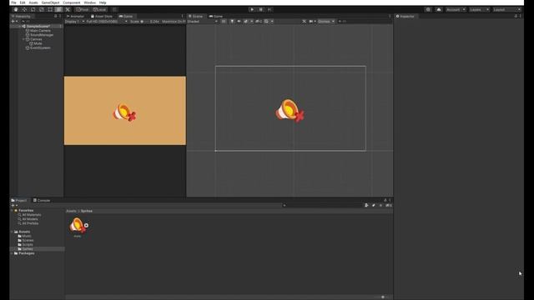Expand the Packages folder
This screenshot has height=300, width=534.
click(x=12, y=253)
